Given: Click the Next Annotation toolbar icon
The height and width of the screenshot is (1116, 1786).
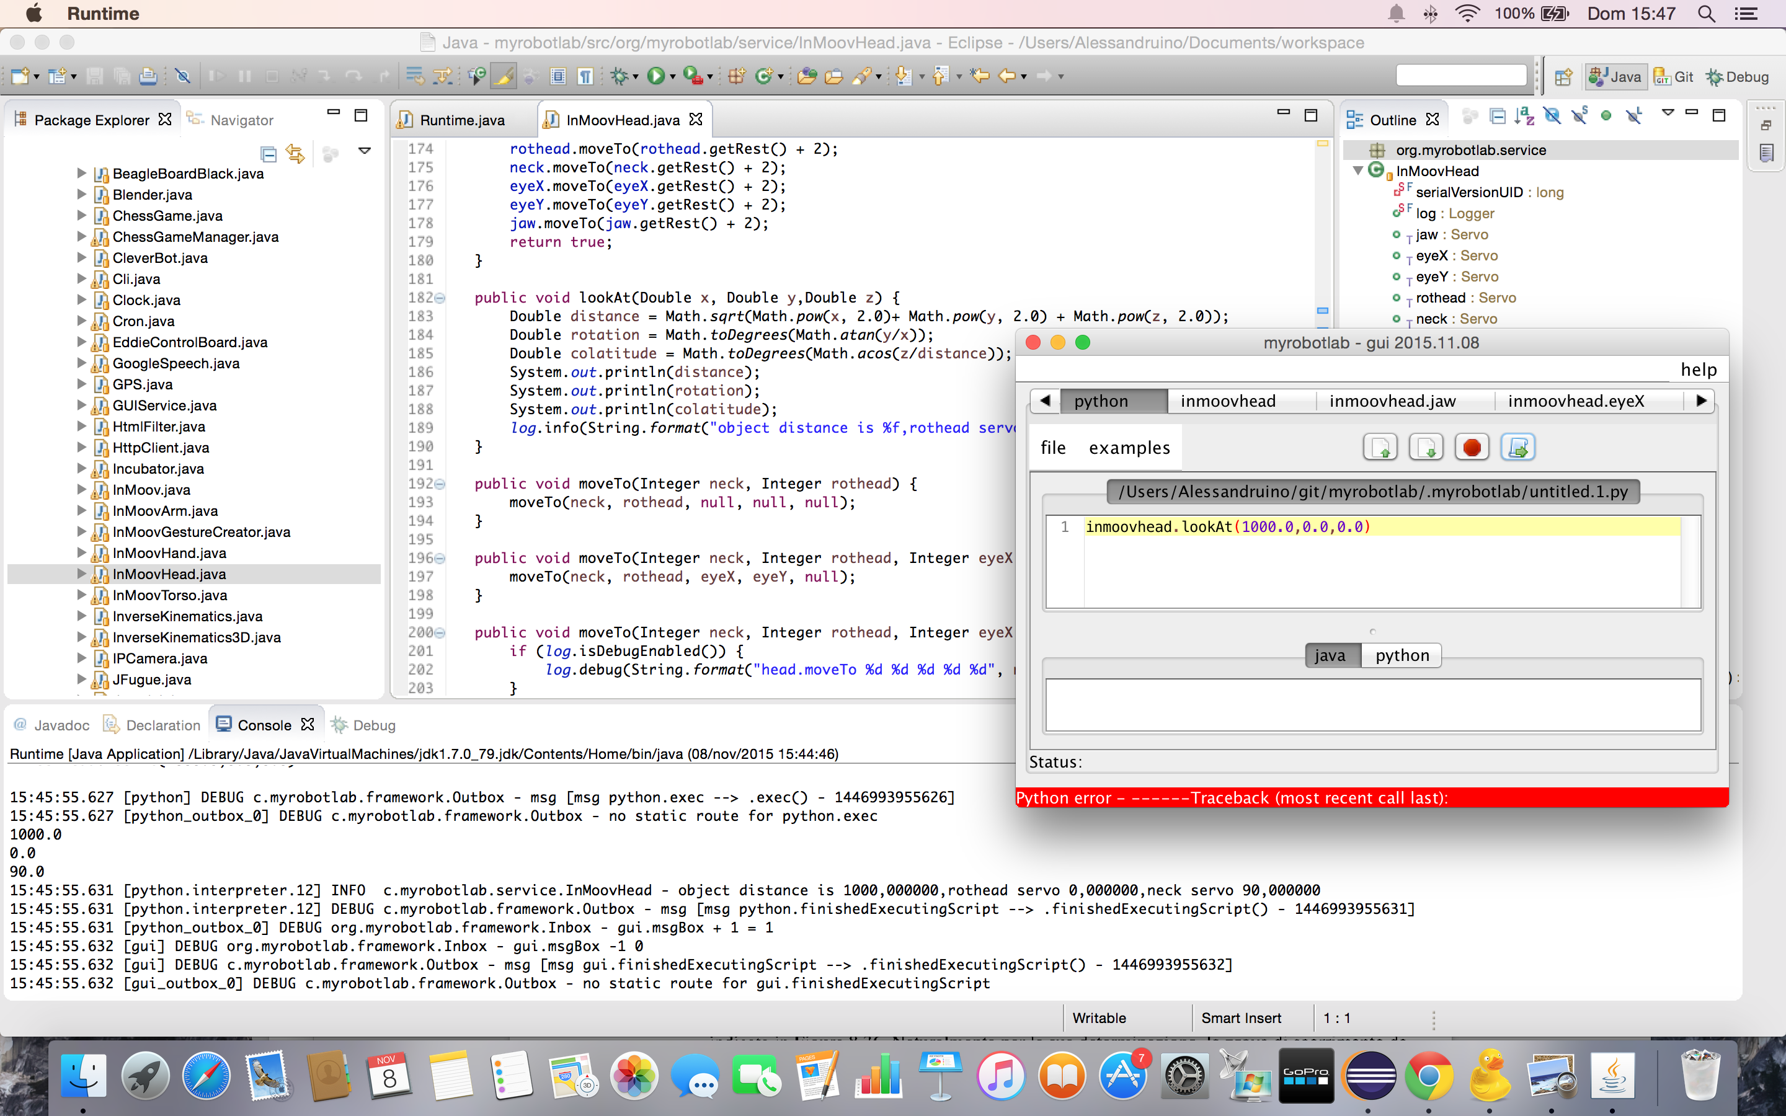Looking at the screenshot, I should click(904, 76).
